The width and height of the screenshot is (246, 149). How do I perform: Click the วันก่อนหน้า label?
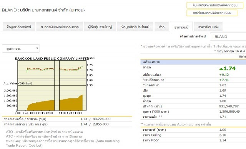point(151,85)
